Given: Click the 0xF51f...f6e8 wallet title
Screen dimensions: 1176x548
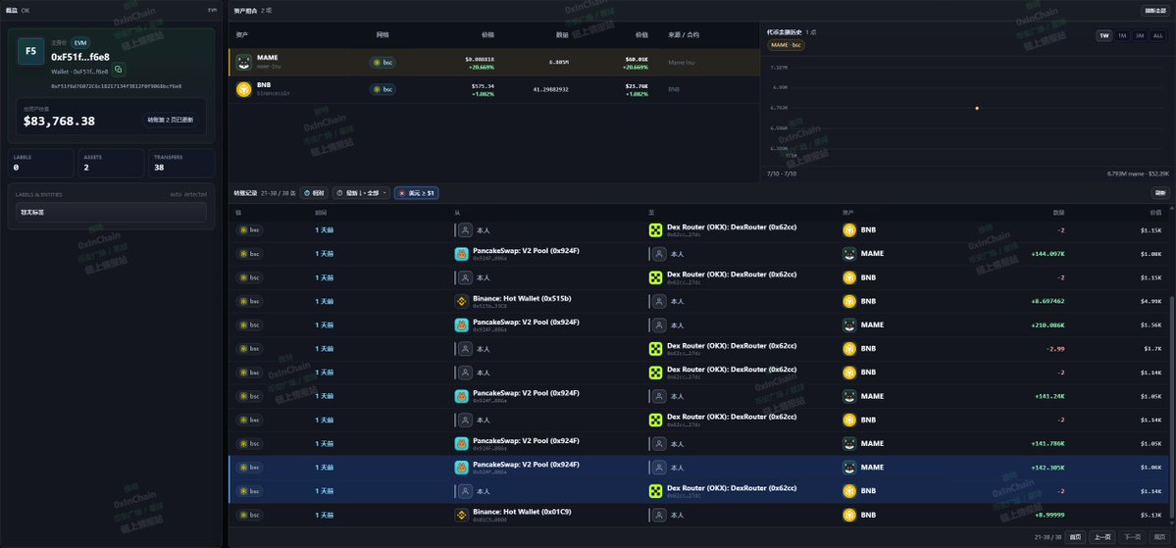Looking at the screenshot, I should 80,56.
